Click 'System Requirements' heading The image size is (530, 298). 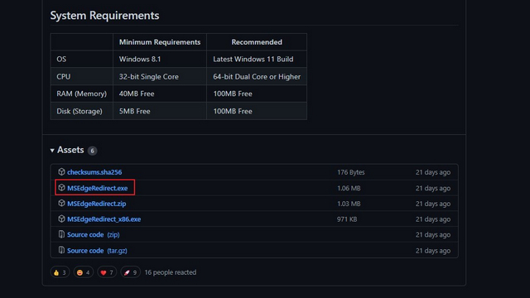pyautogui.click(x=105, y=16)
